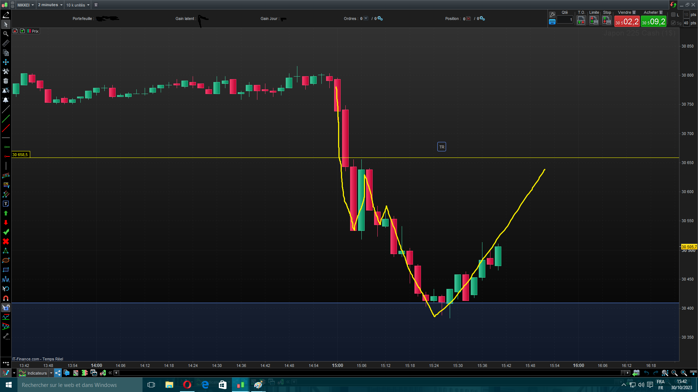Click the green Acheter price button
Viewport: 698px width, 392px height.
pos(654,22)
